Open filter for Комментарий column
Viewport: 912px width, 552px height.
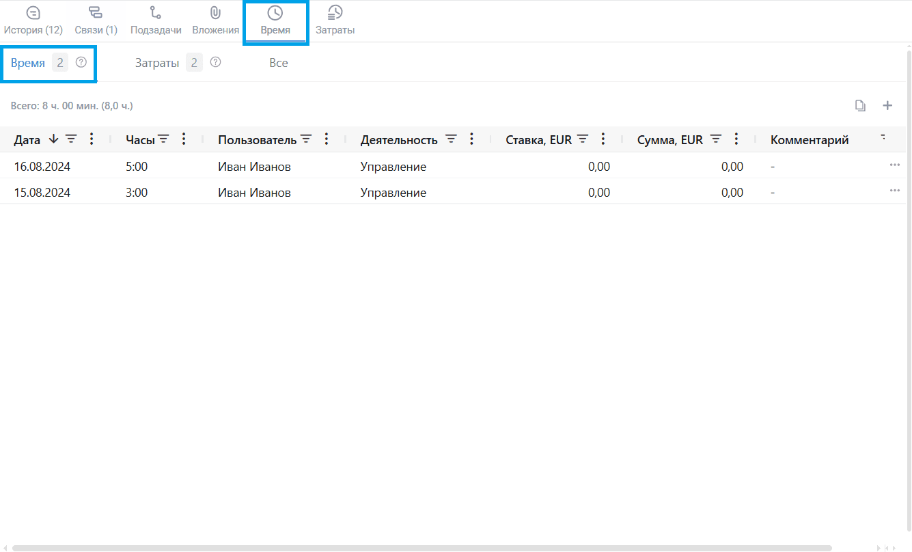tap(883, 138)
